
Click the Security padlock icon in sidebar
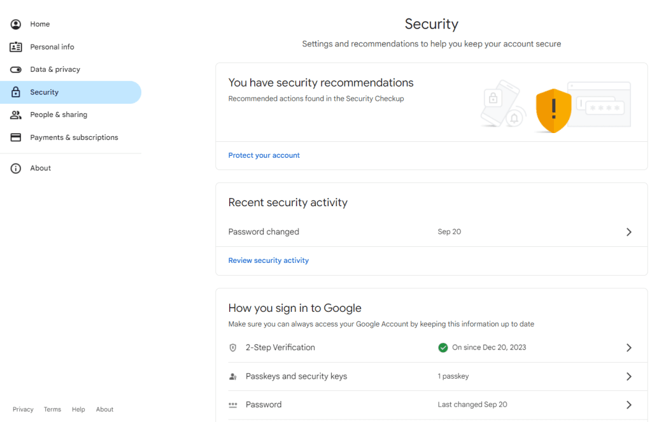coord(16,92)
